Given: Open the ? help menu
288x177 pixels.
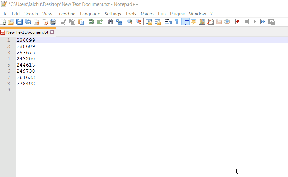Looking at the screenshot, I should pos(211,14).
